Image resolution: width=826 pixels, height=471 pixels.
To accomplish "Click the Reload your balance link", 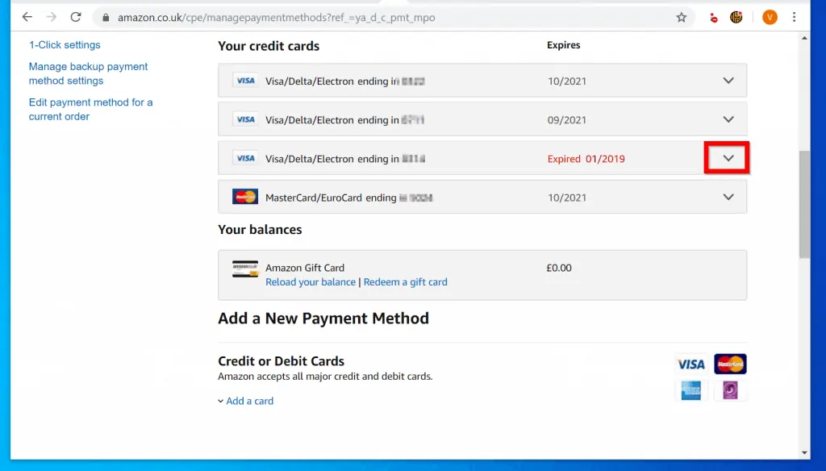I will tap(311, 281).
